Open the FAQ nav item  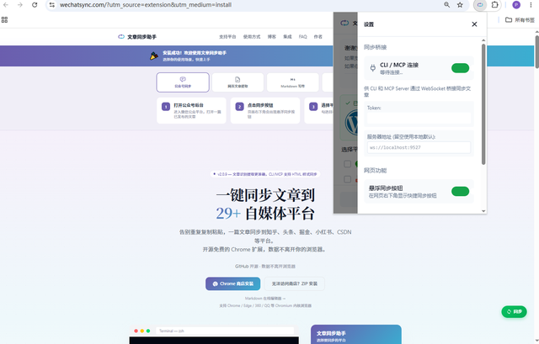point(303,37)
